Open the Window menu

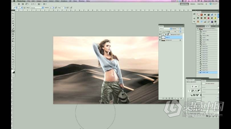click(x=82, y=1)
